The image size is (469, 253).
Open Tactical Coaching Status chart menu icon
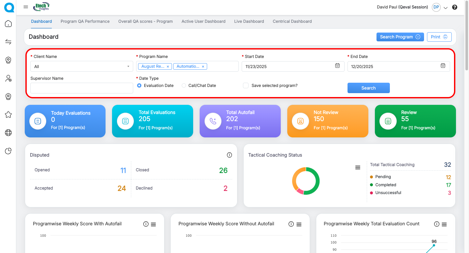358,167
